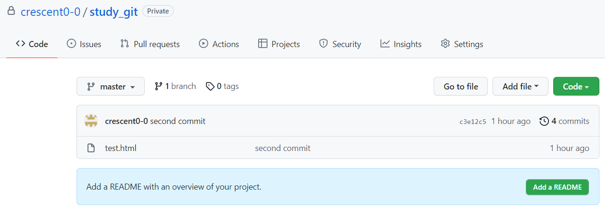Screen dimensions: 605x219
Task: Open the 1 branch link
Action: 175,86
